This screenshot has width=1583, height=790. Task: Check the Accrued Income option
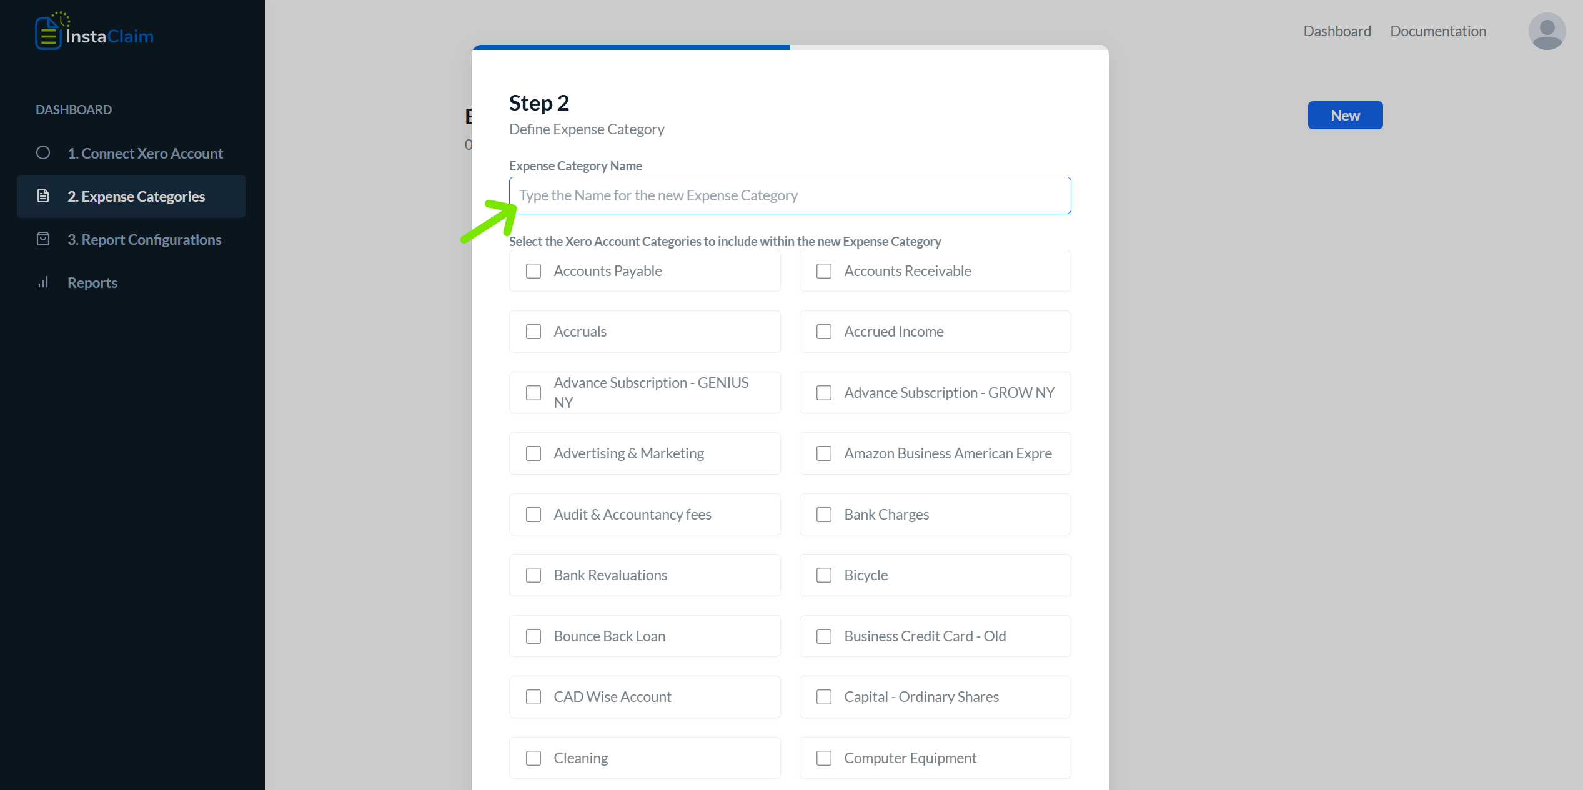click(x=824, y=332)
